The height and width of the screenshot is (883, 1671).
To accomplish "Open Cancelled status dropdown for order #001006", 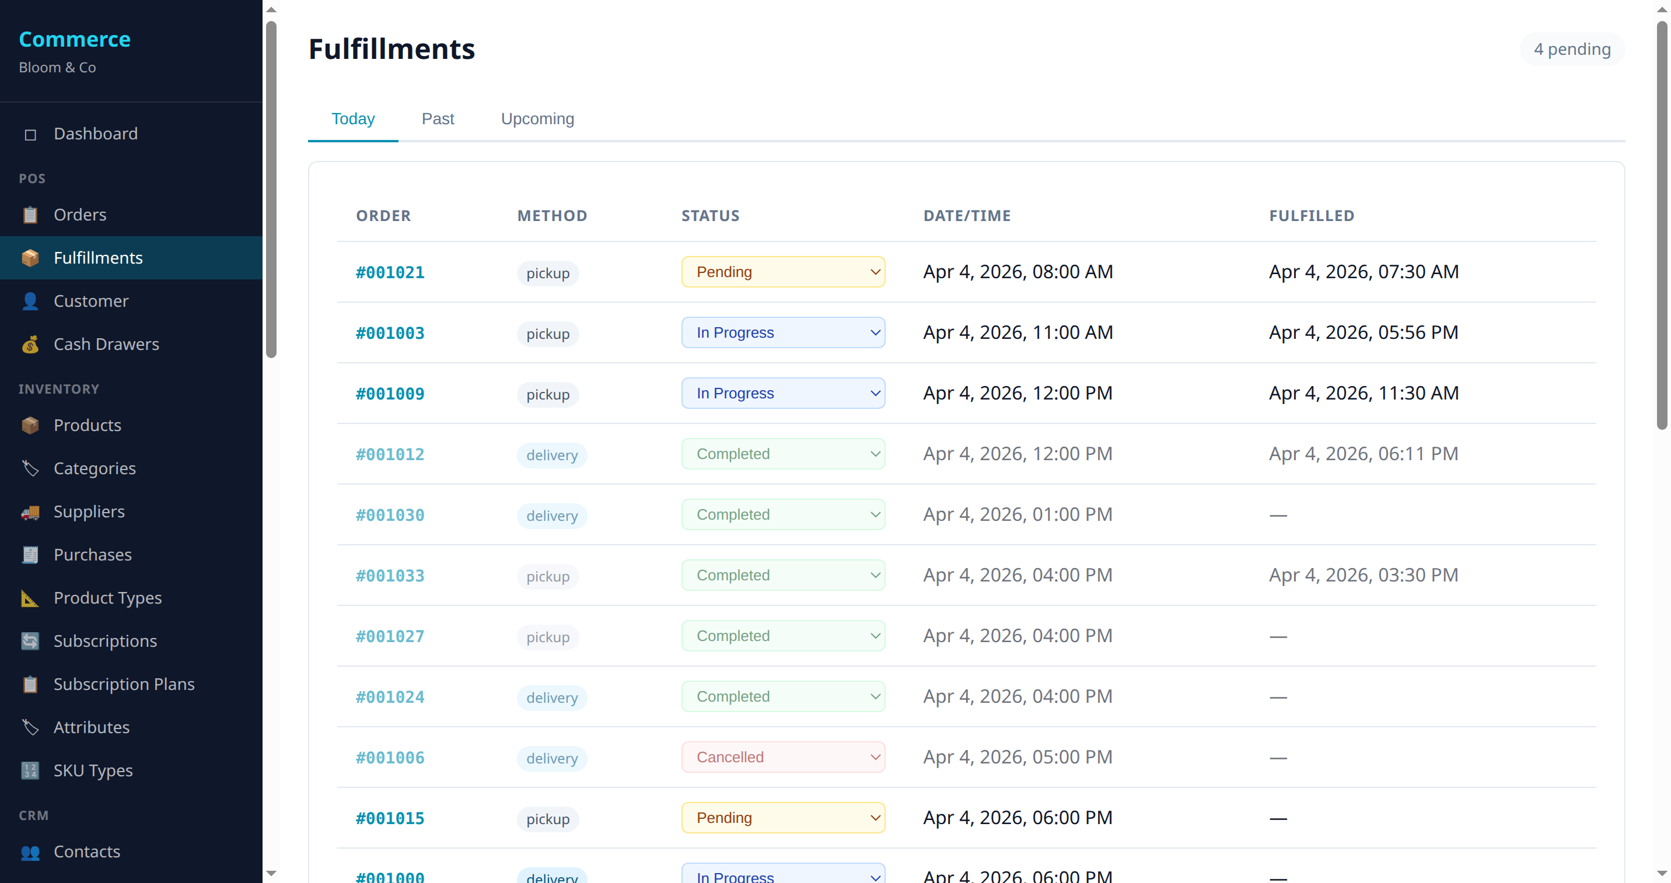I will 782,757.
